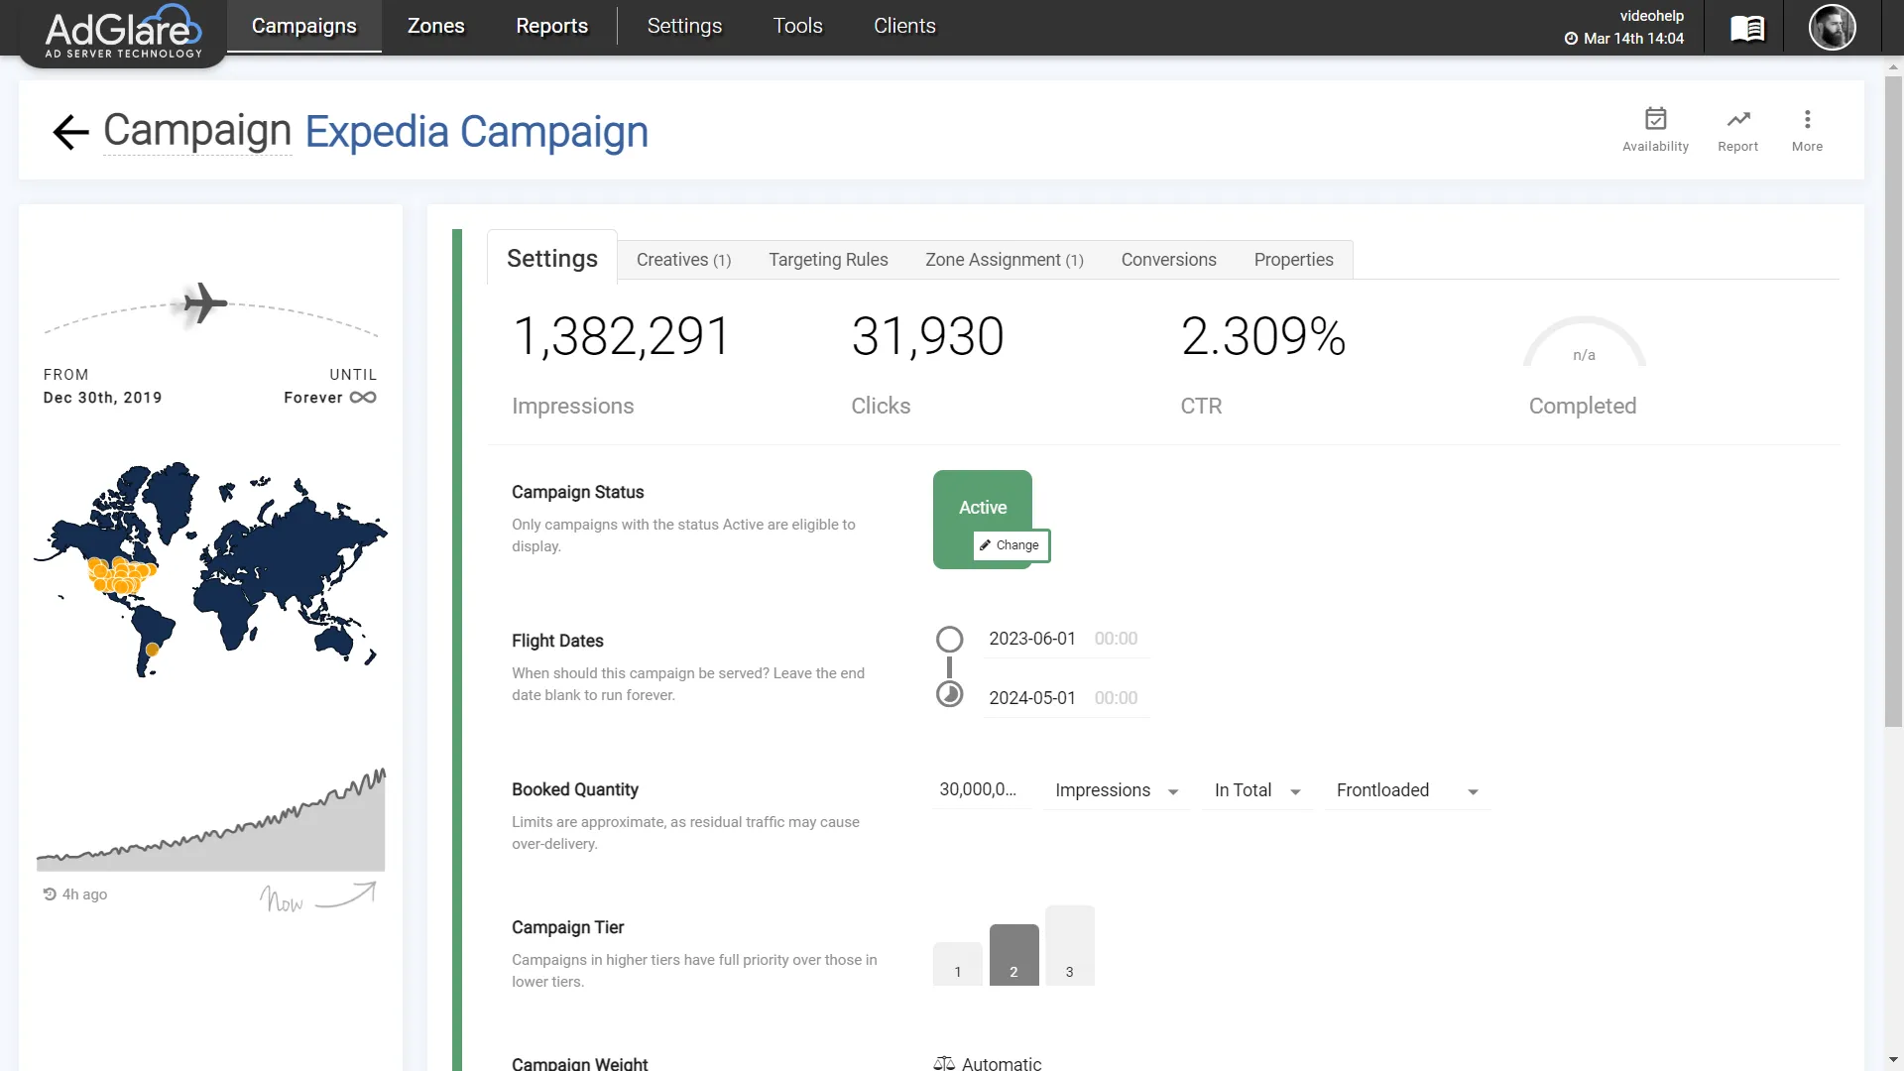Click the Automatic campaign weight link
The image size is (1904, 1071).
1001,1063
